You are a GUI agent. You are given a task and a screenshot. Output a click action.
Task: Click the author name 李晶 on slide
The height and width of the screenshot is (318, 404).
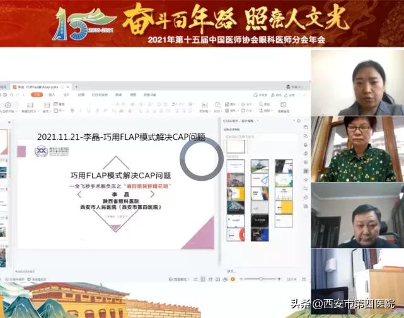tap(120, 195)
